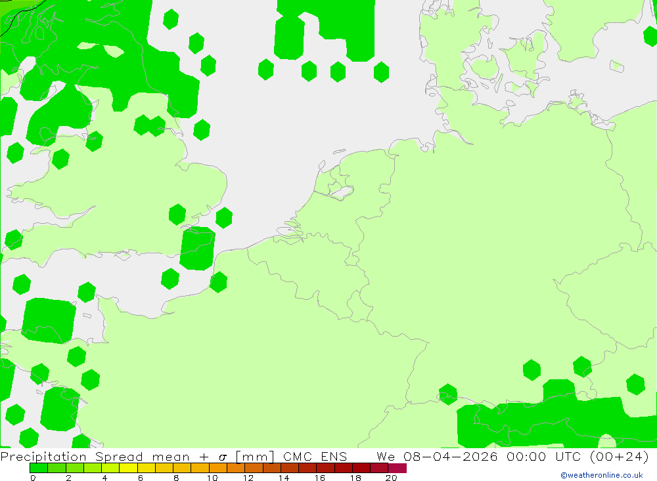
Task: Click the amber 7–8 mm legend swatch
Action: (164, 468)
